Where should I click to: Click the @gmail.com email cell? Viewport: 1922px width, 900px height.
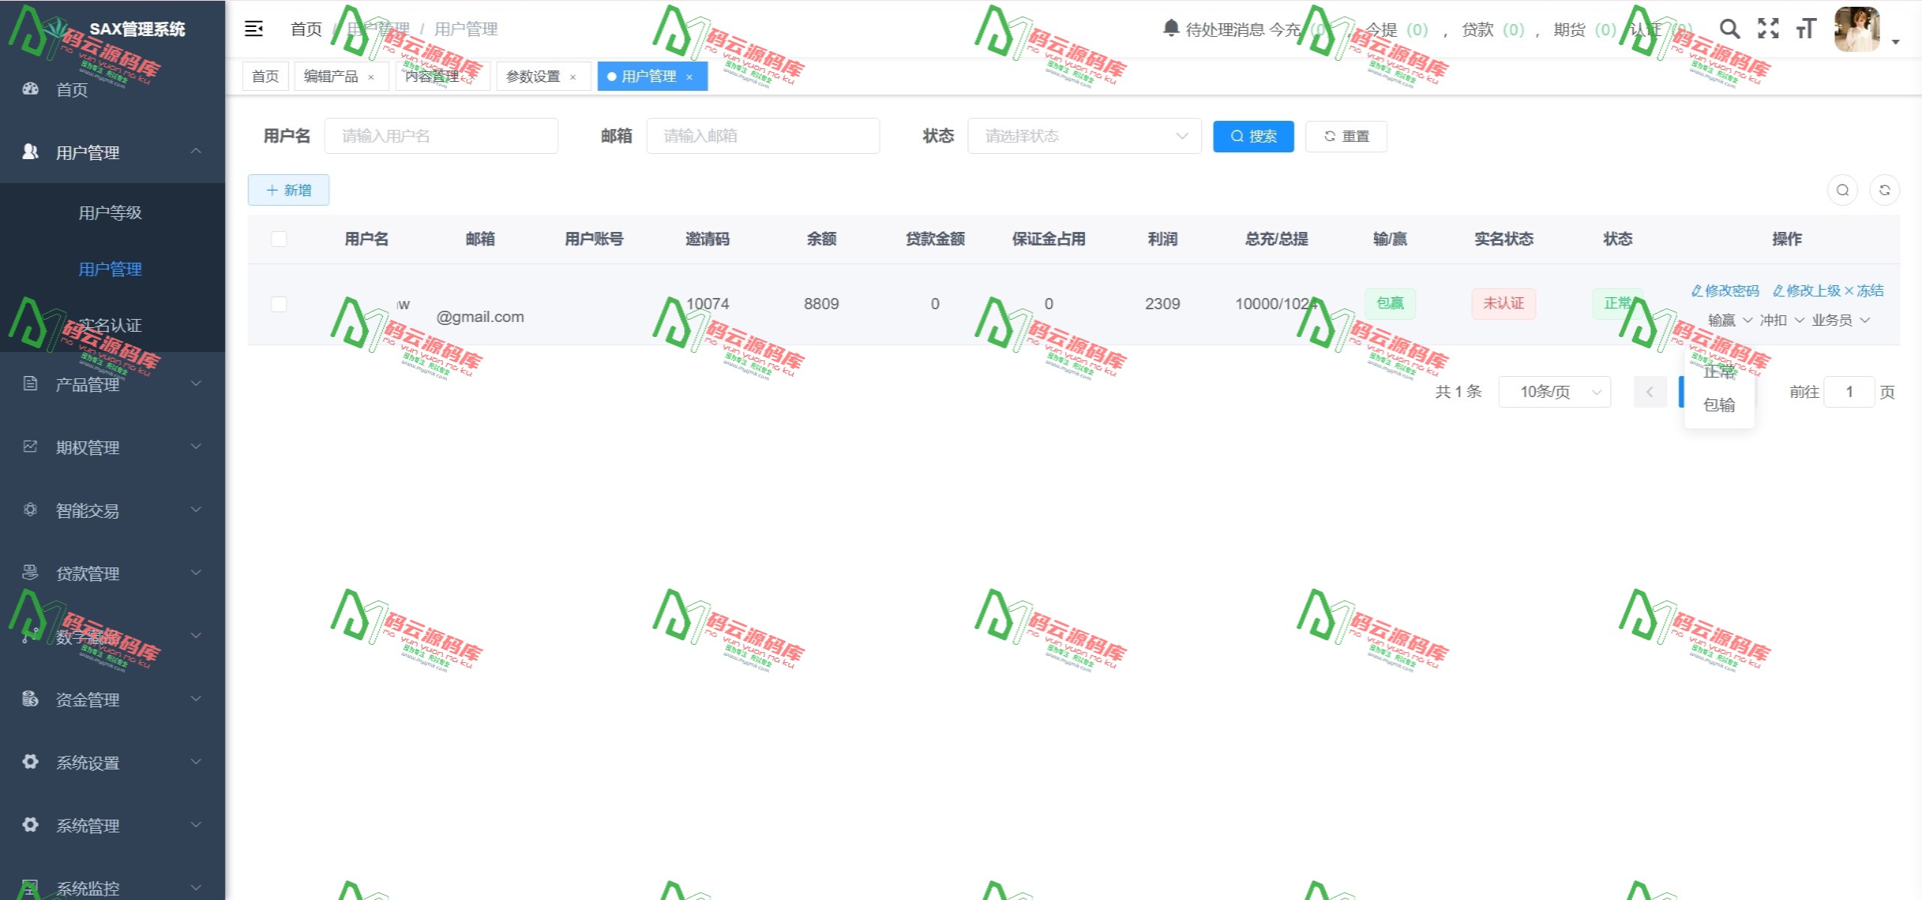tap(480, 317)
